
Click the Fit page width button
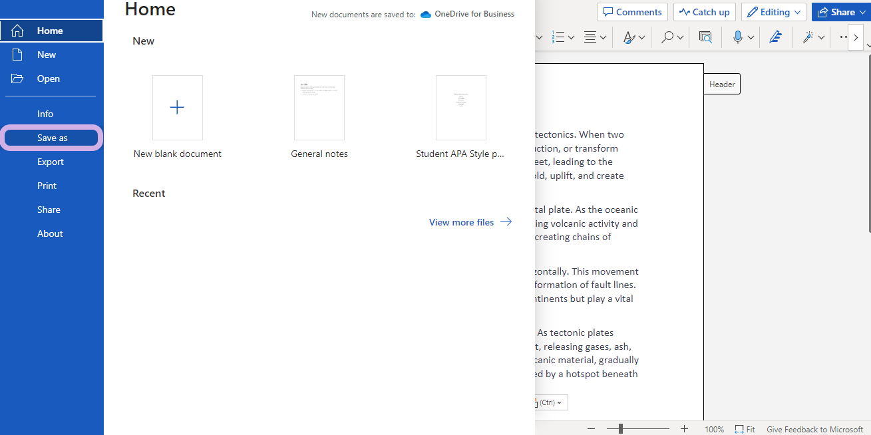(x=745, y=430)
